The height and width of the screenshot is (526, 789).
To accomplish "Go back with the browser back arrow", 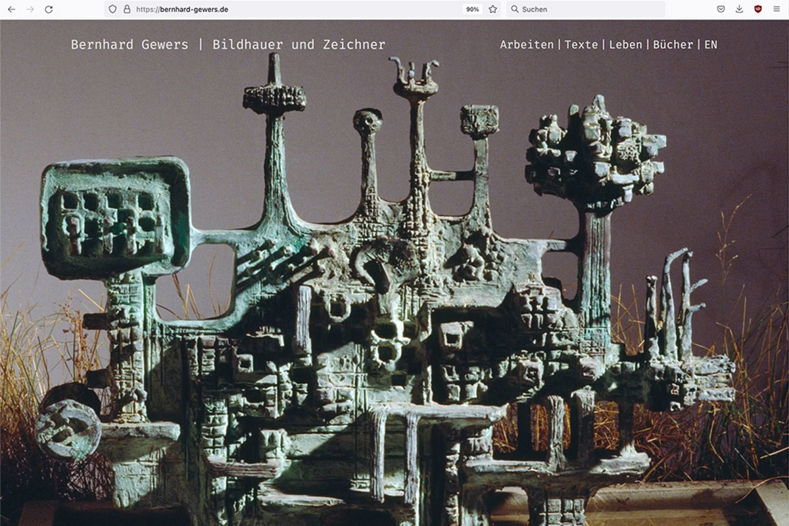I will 11,9.
